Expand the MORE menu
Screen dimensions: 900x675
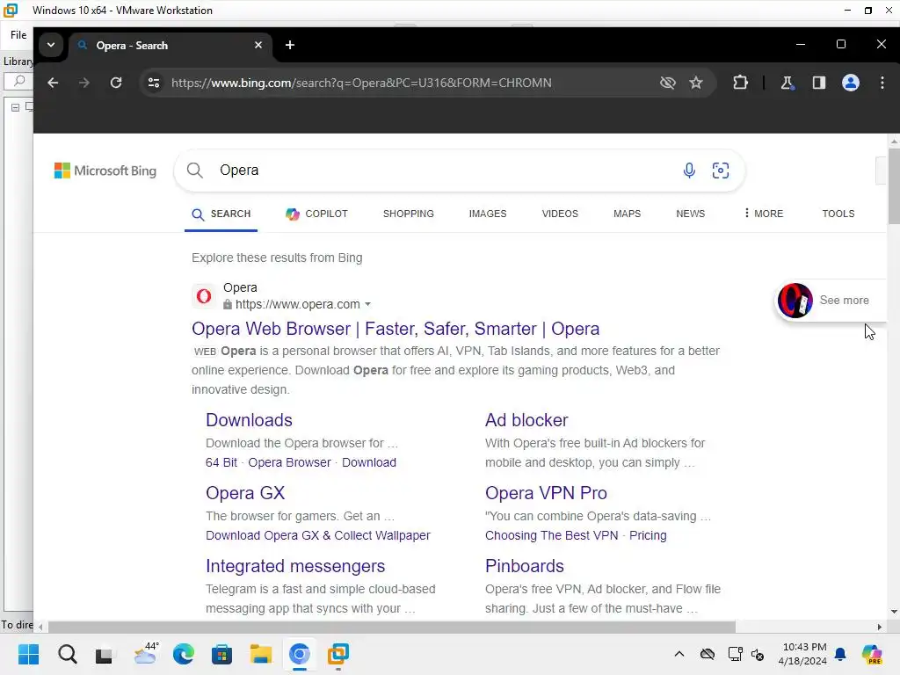point(764,214)
